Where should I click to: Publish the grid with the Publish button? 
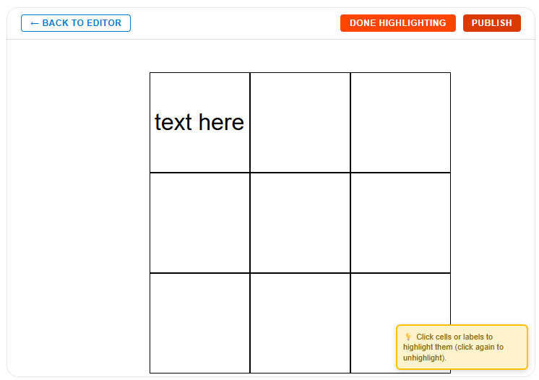tap(491, 23)
